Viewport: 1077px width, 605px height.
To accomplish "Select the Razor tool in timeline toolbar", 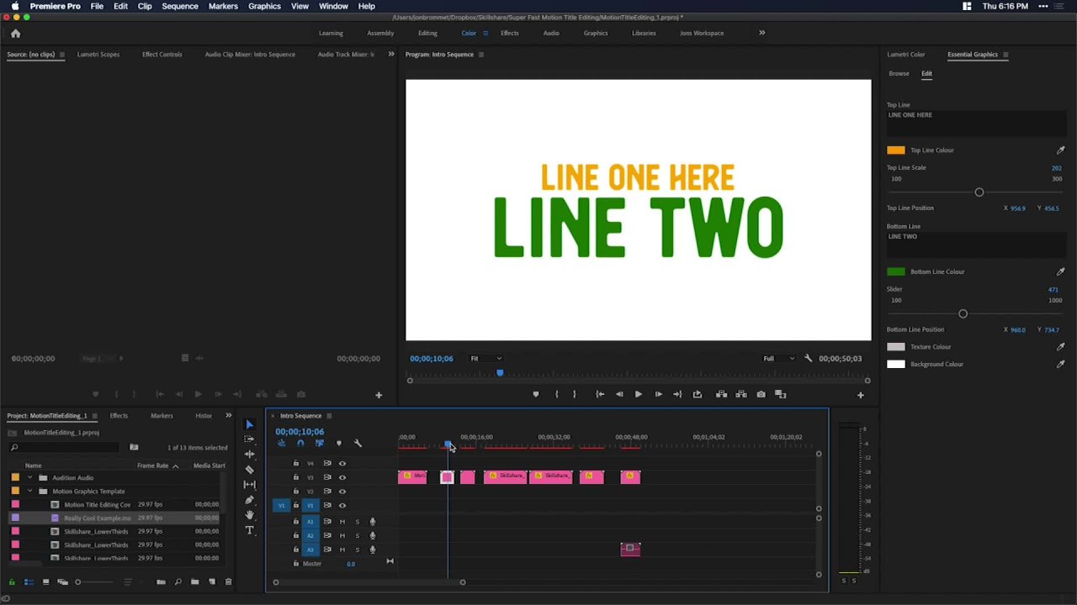I will (x=249, y=470).
